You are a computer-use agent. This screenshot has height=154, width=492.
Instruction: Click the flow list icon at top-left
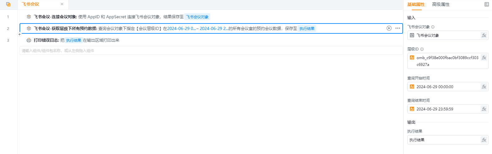pos(8,4)
